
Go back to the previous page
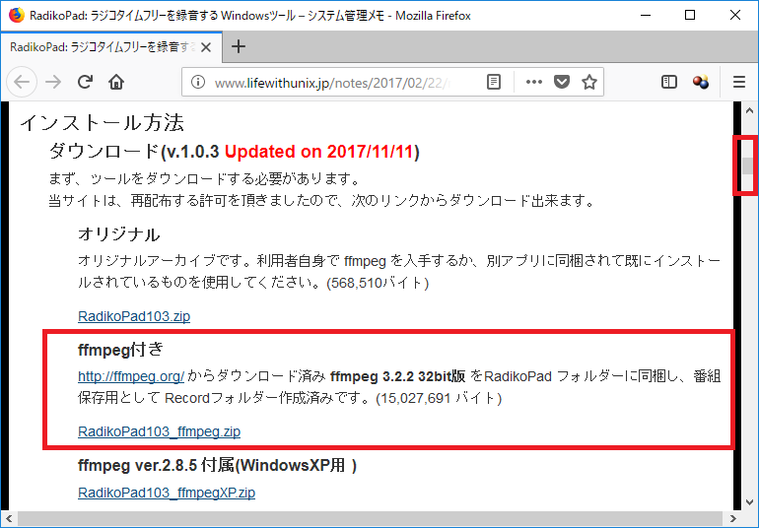pos(22,83)
